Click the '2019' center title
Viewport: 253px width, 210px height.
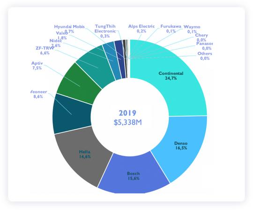tap(127, 113)
